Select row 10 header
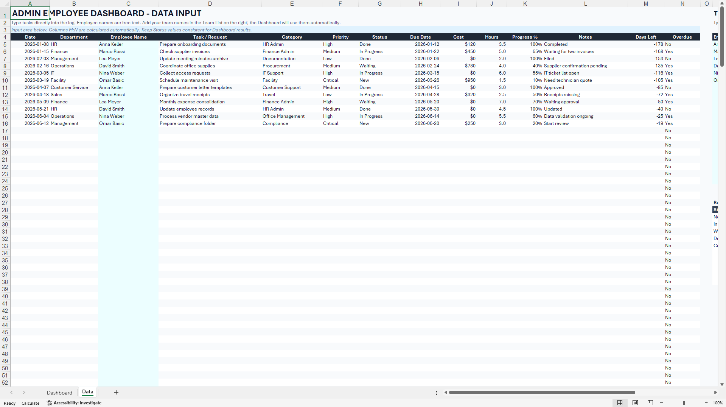 [5, 80]
